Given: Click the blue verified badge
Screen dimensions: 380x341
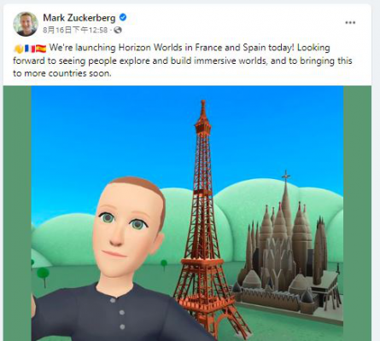Looking at the screenshot, I should (x=123, y=18).
